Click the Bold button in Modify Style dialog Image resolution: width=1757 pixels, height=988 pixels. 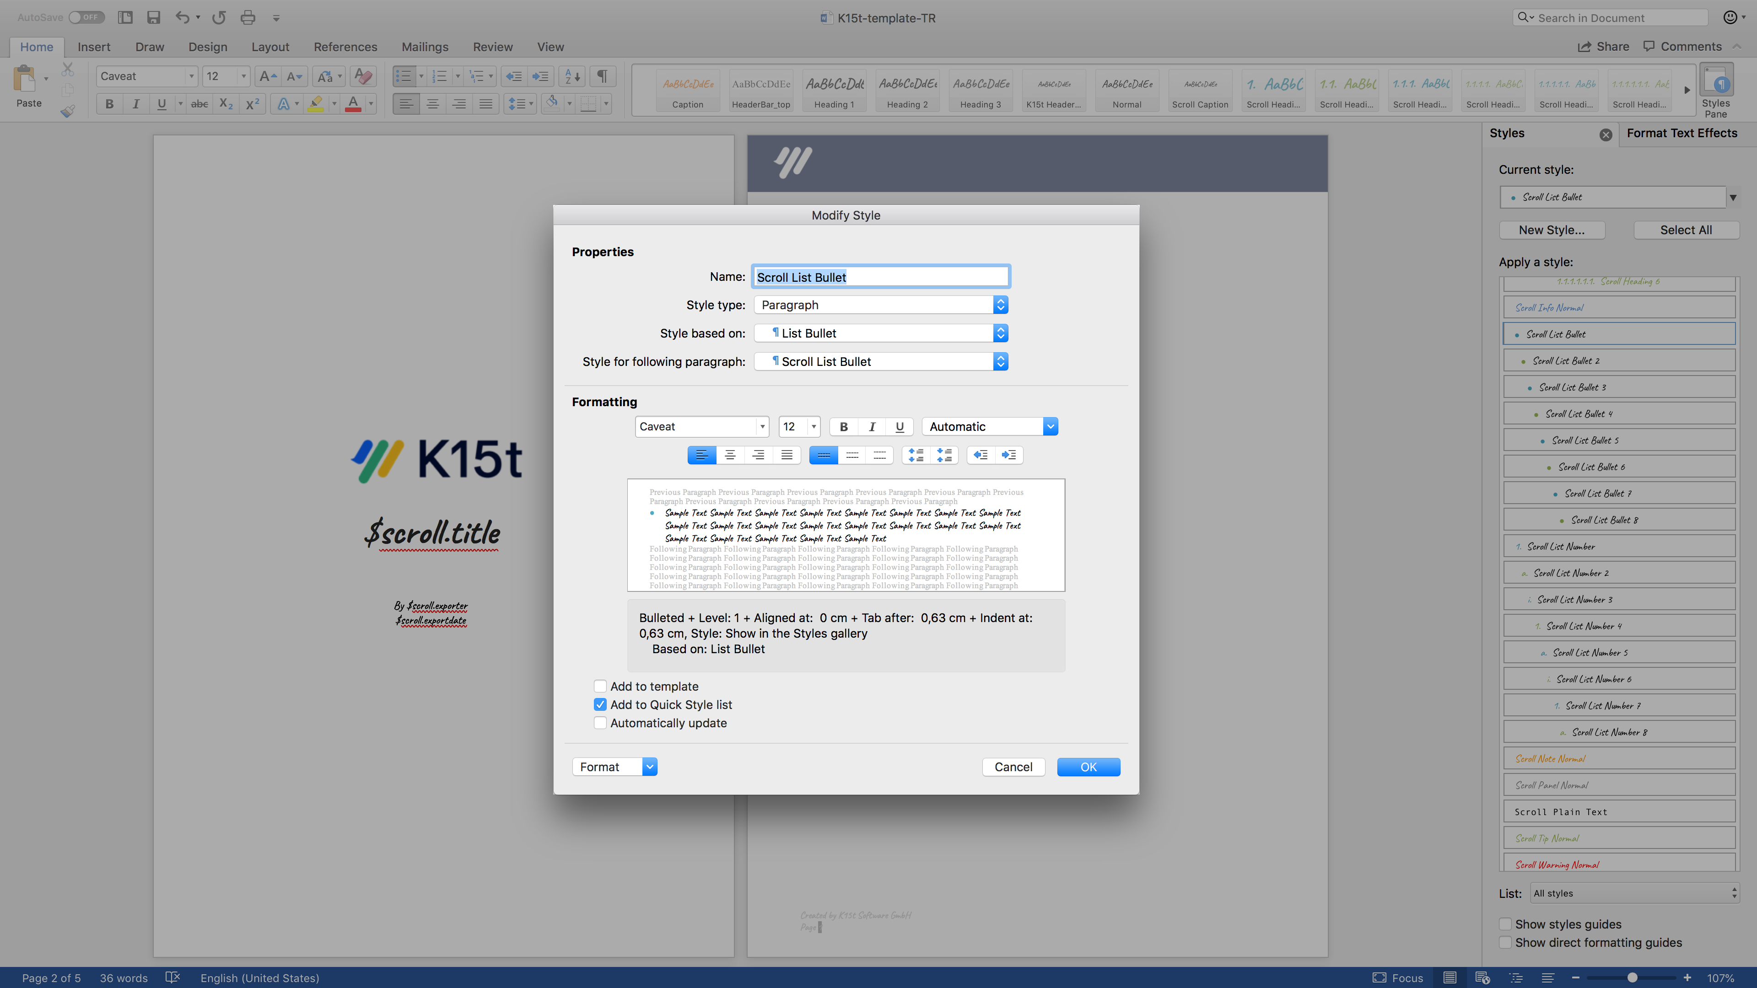[844, 427]
